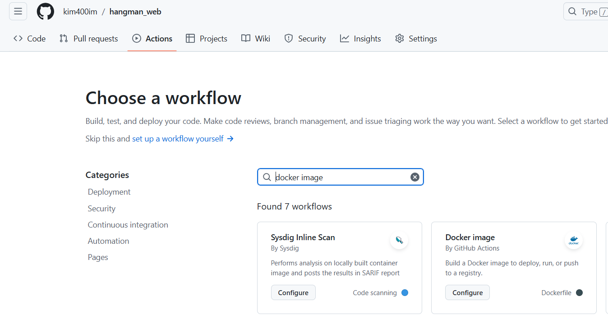Filter by Pages category

[x=98, y=257]
